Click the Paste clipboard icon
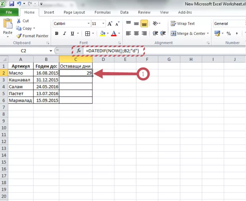Screen dimensions: 246x201 pos(8,25)
